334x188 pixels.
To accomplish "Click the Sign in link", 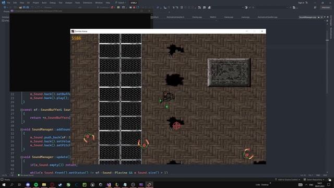I will click(x=301, y=3).
